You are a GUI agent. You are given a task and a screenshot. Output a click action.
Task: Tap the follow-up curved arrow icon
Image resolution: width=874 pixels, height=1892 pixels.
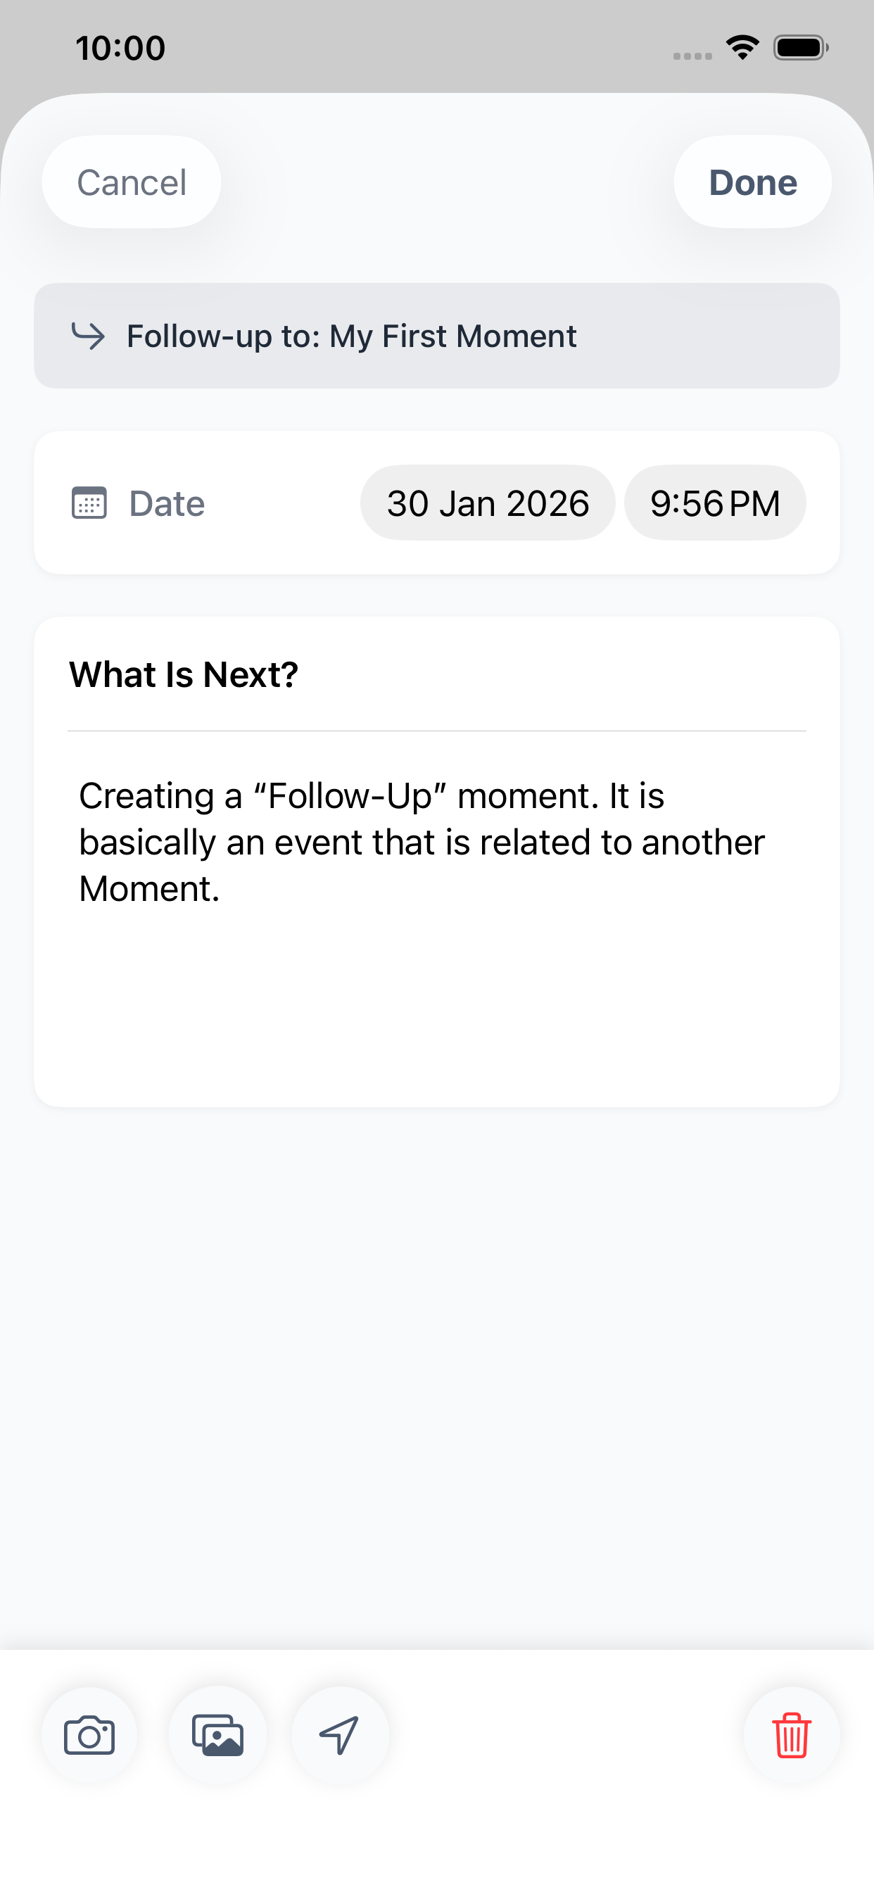coord(88,336)
